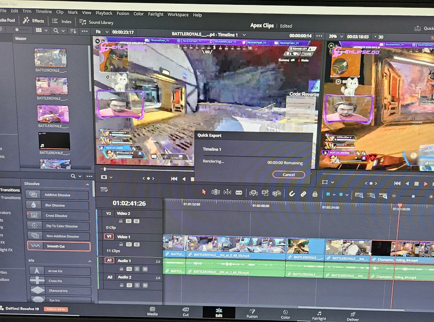Collapse the Dissolve transitions group
This screenshot has height=322, width=434.
[x=88, y=184]
